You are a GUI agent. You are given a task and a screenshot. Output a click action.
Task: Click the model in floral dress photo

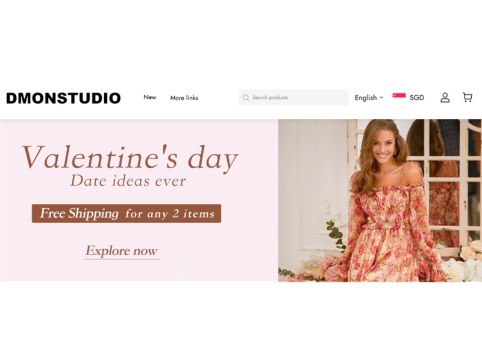click(x=388, y=201)
